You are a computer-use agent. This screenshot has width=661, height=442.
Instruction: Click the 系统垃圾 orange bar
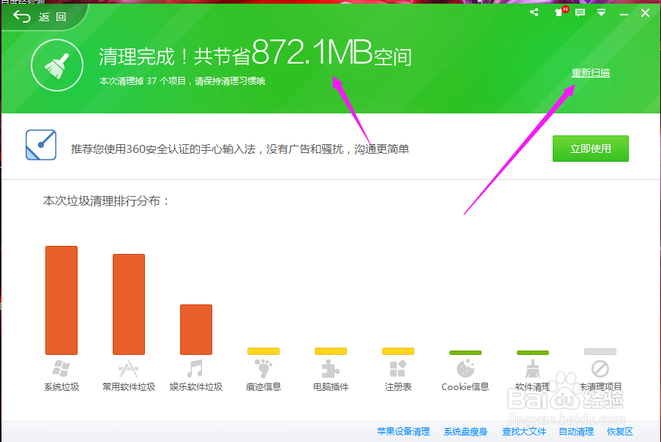tap(61, 300)
